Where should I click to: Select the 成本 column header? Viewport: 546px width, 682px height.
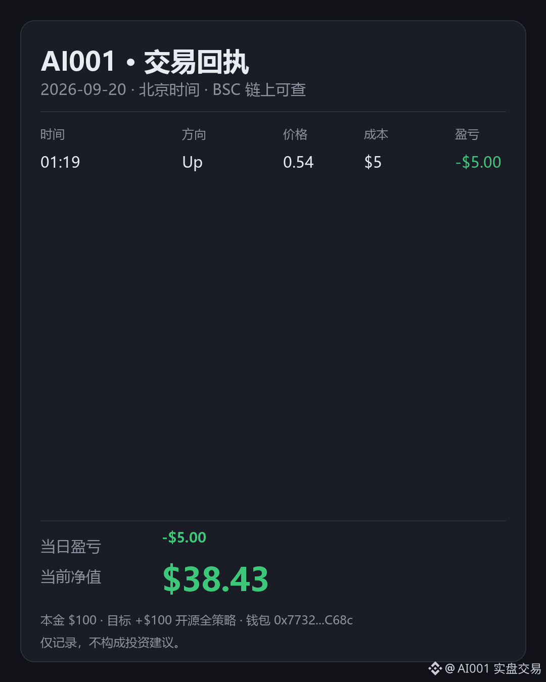point(376,134)
